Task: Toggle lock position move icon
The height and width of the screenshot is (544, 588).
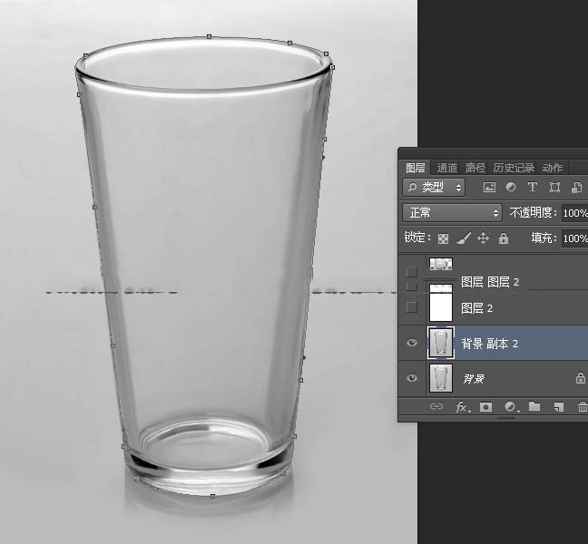Action: tap(483, 238)
